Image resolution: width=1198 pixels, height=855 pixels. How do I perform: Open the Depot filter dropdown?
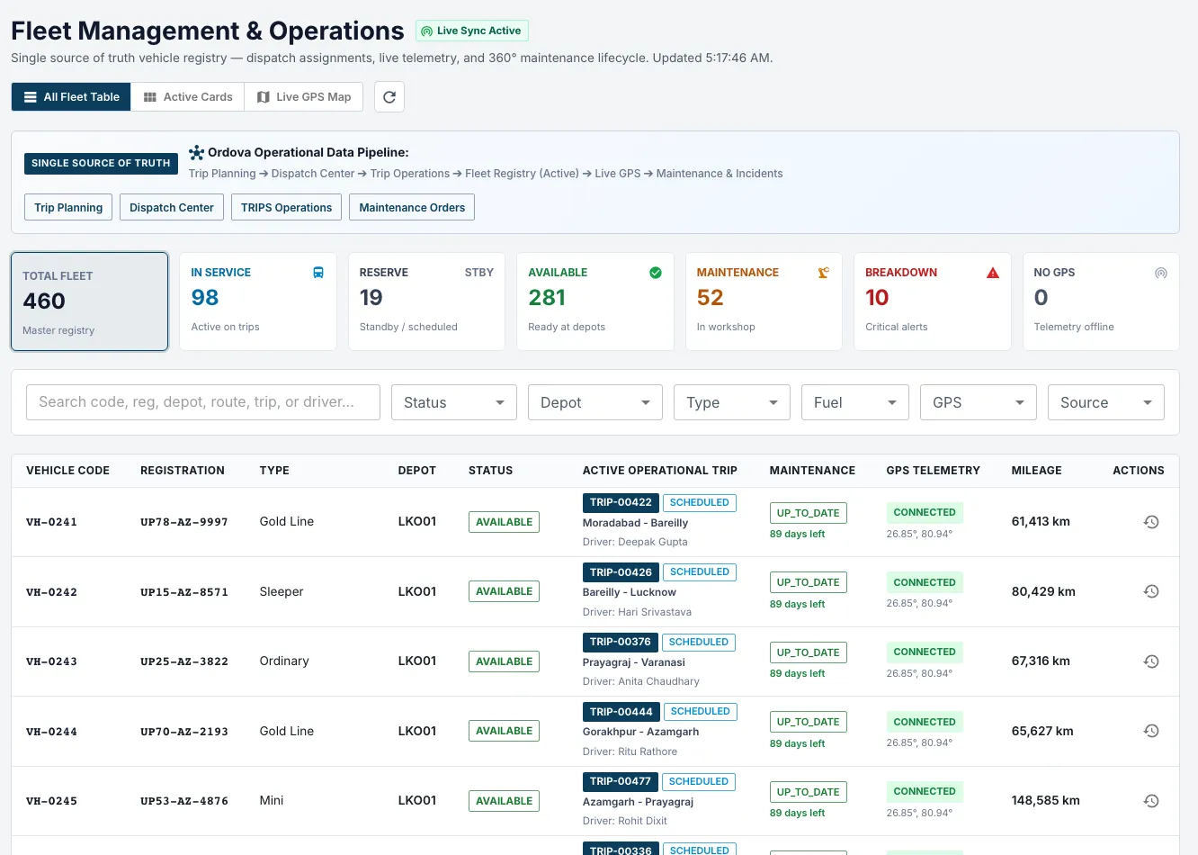click(x=595, y=402)
